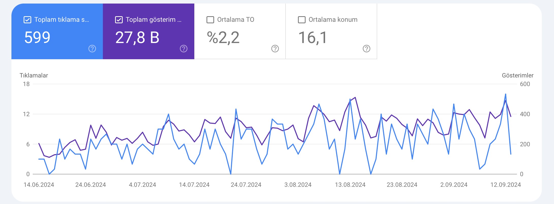Select the 27,8 B impressions value
This screenshot has width=554, height=204.
click(137, 38)
